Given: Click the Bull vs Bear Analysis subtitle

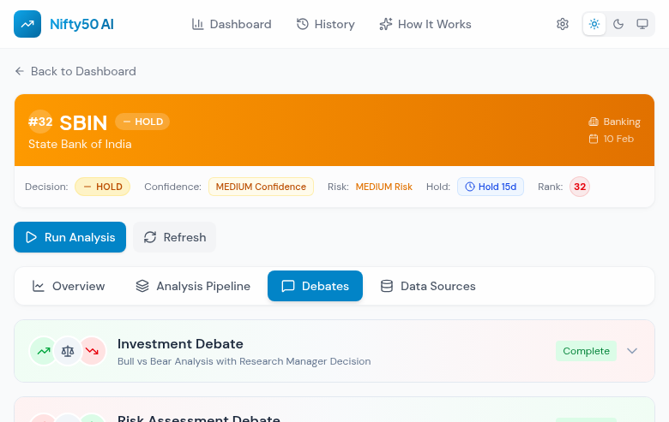Looking at the screenshot, I should pyautogui.click(x=244, y=361).
